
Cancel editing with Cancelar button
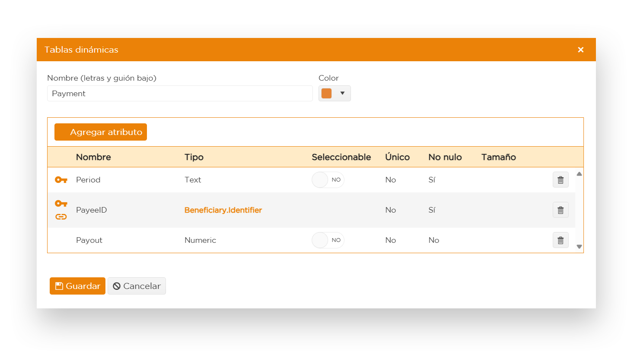click(137, 286)
